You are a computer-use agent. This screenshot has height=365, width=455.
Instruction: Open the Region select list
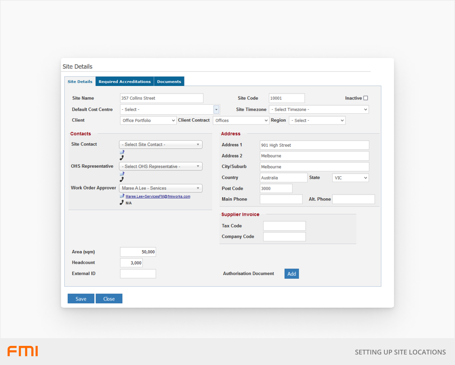click(317, 121)
